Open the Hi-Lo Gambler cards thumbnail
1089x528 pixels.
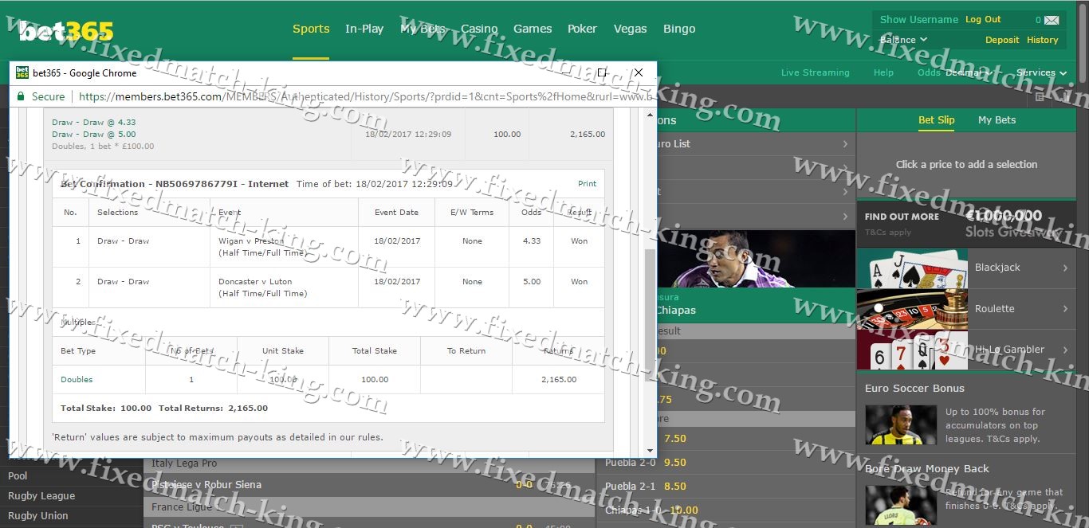tap(912, 350)
